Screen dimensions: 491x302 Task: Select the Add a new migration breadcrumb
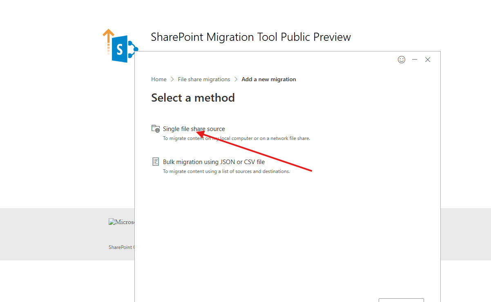click(x=269, y=80)
